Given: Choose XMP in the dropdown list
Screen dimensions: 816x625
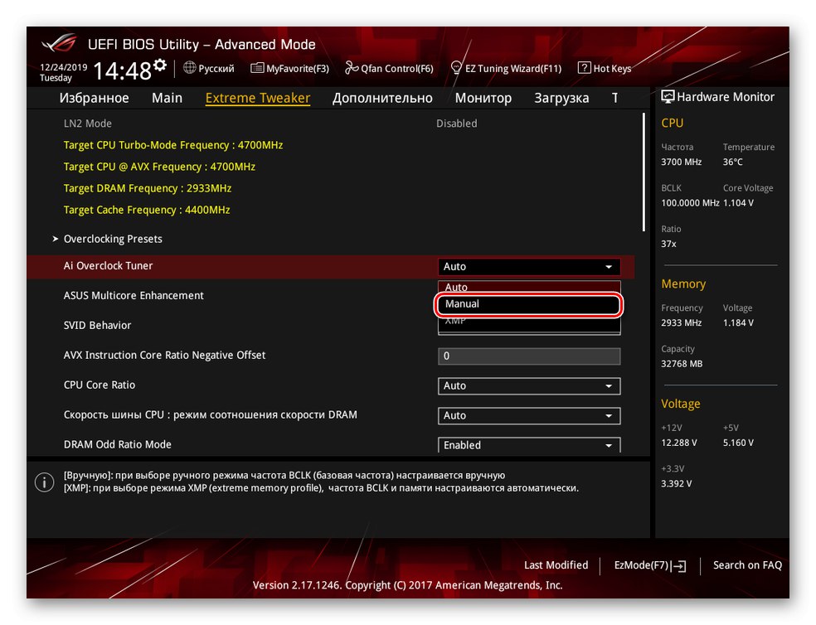Looking at the screenshot, I should (x=529, y=322).
